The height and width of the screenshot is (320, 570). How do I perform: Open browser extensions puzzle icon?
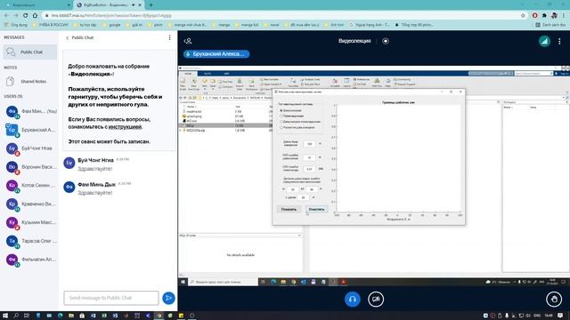(544, 16)
